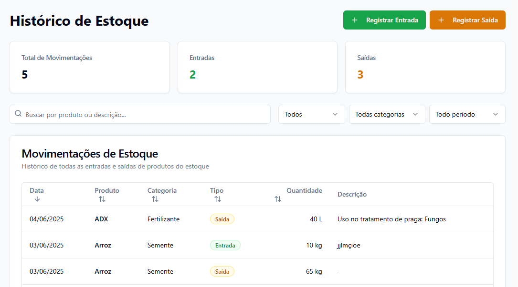The height and width of the screenshot is (287, 518).
Task: Click the Tipo column header label
Action: [217, 190]
